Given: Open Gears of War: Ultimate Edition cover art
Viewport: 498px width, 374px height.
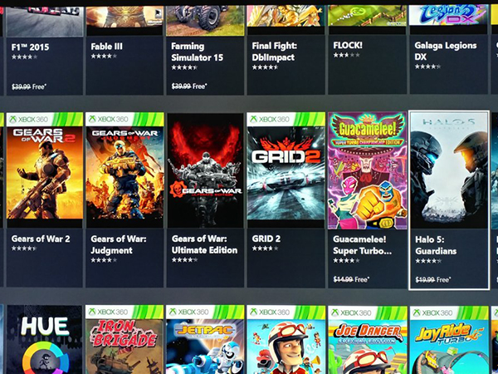Looking at the screenshot, I should click(205, 170).
